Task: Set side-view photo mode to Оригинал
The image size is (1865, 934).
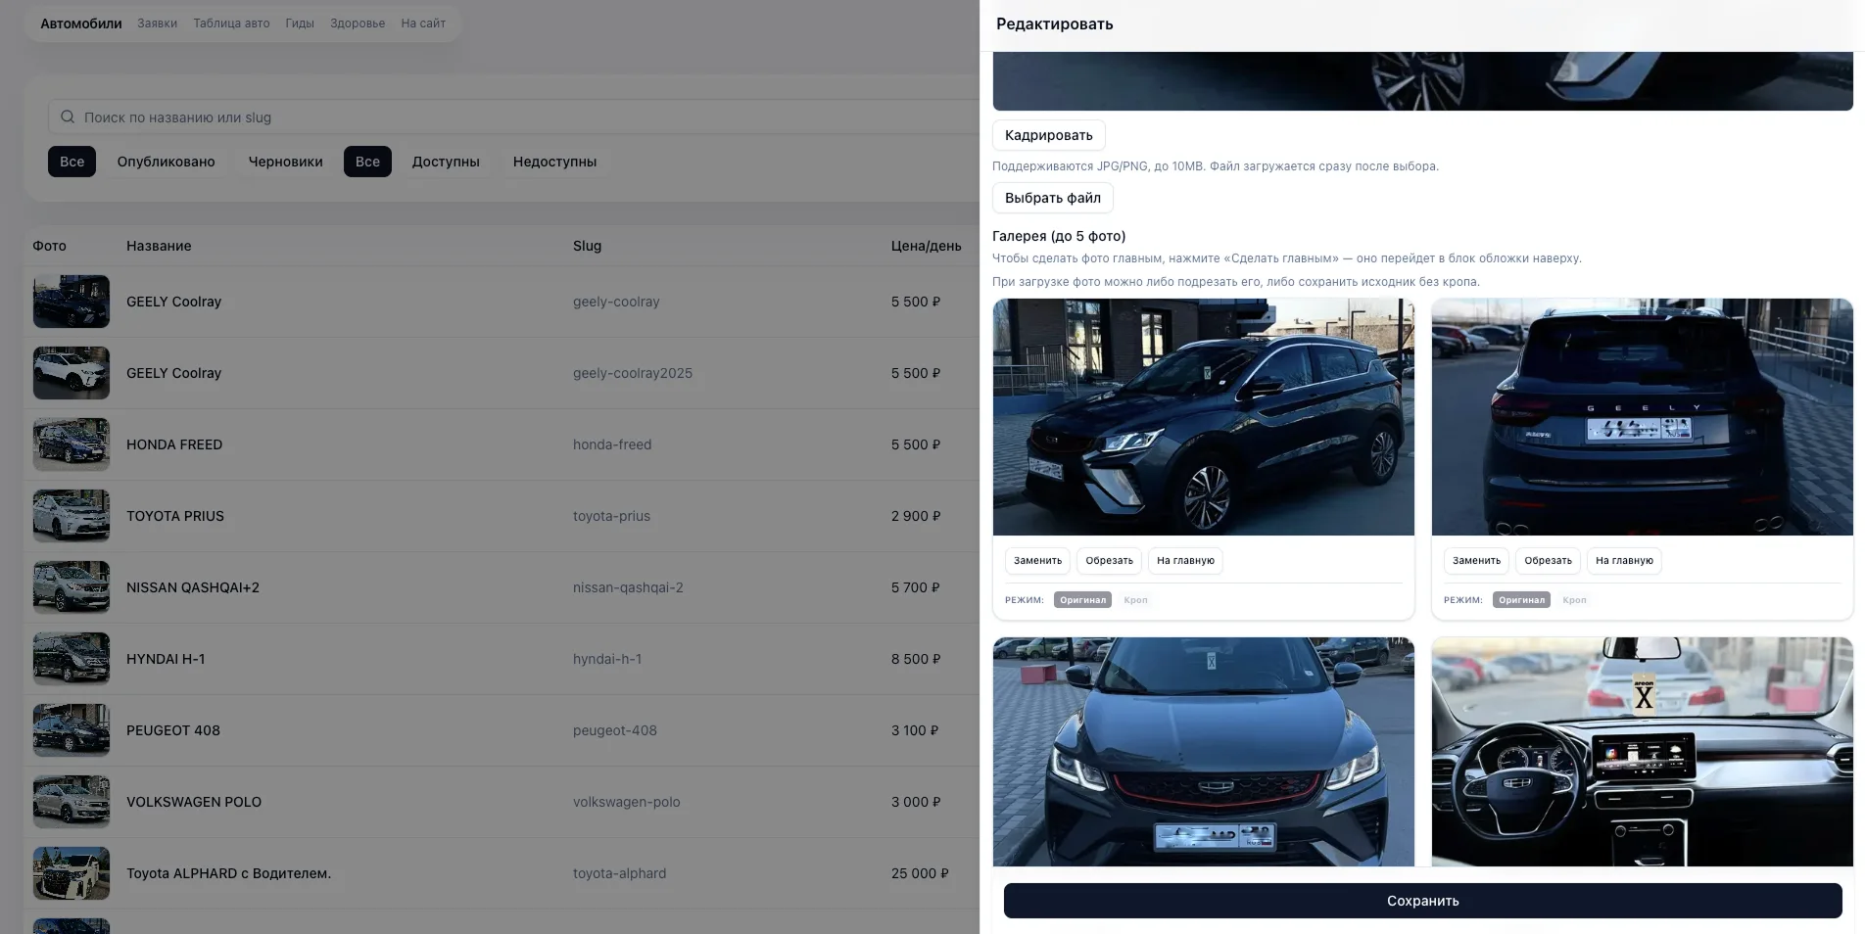Action: pos(1082,600)
